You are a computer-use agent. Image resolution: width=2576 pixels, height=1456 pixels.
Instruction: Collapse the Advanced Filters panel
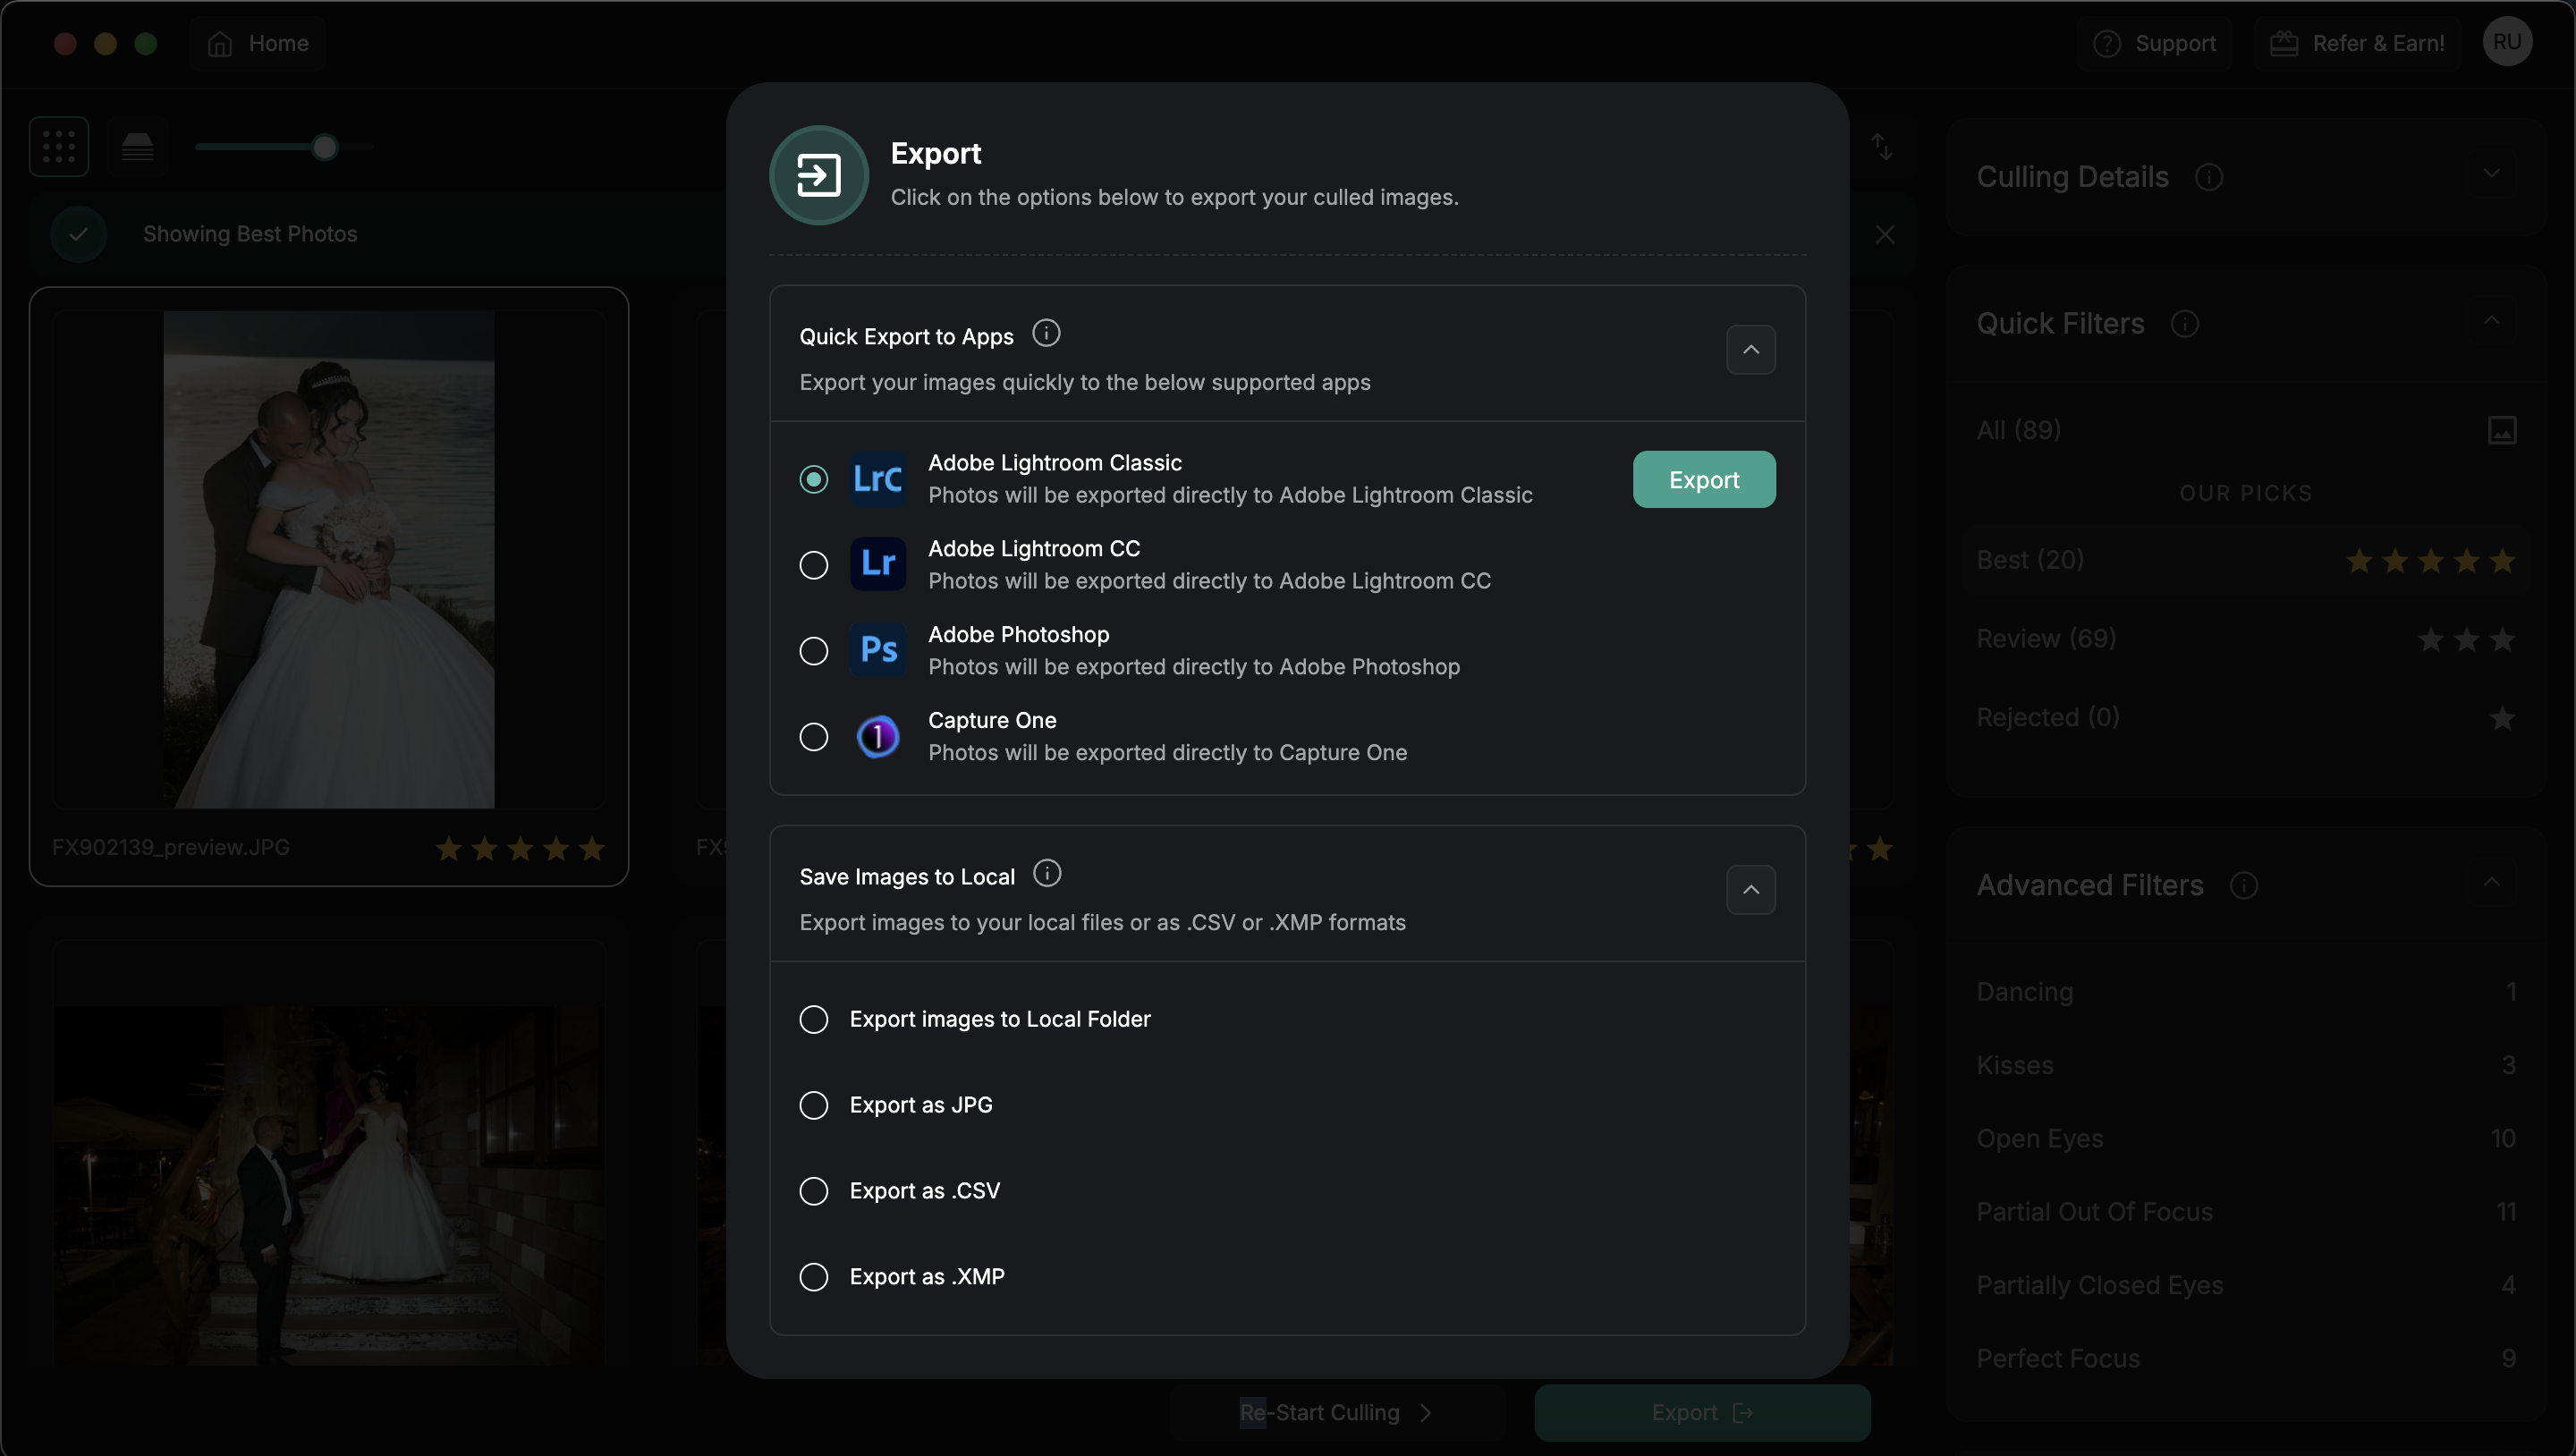pos(2491,881)
